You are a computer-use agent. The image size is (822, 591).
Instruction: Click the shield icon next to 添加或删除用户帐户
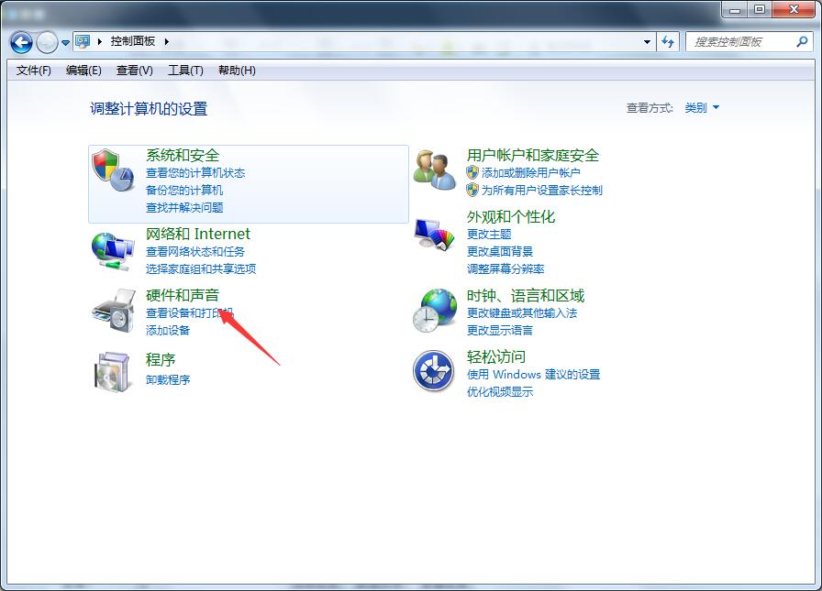coord(472,172)
